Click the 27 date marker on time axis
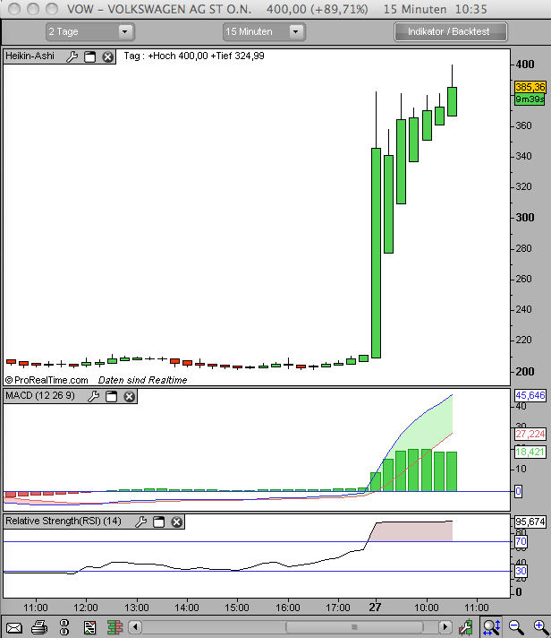 point(375,608)
